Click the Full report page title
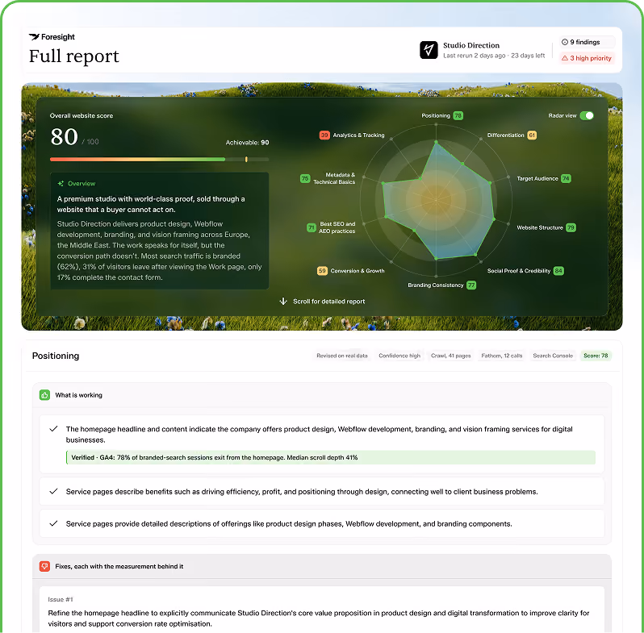The image size is (644, 633). 74,56
